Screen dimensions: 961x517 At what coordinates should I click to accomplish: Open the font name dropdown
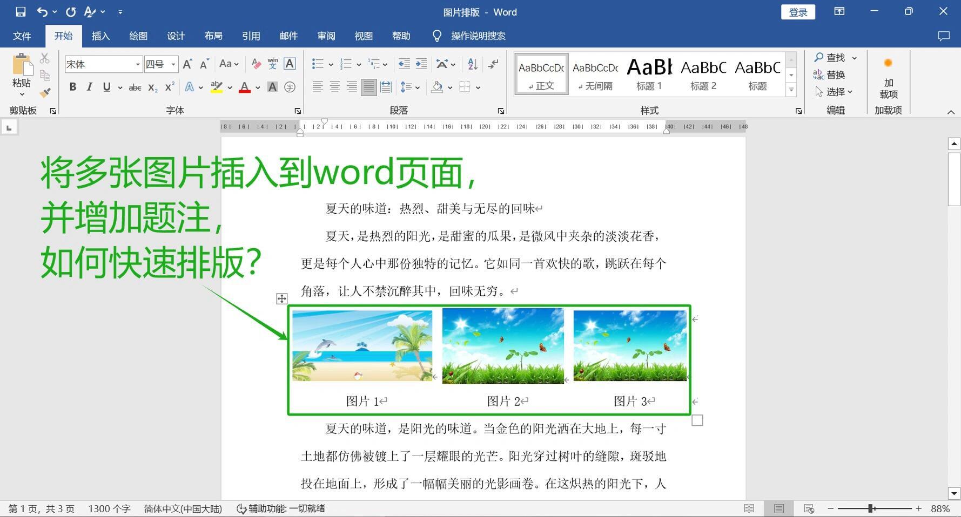pos(138,64)
